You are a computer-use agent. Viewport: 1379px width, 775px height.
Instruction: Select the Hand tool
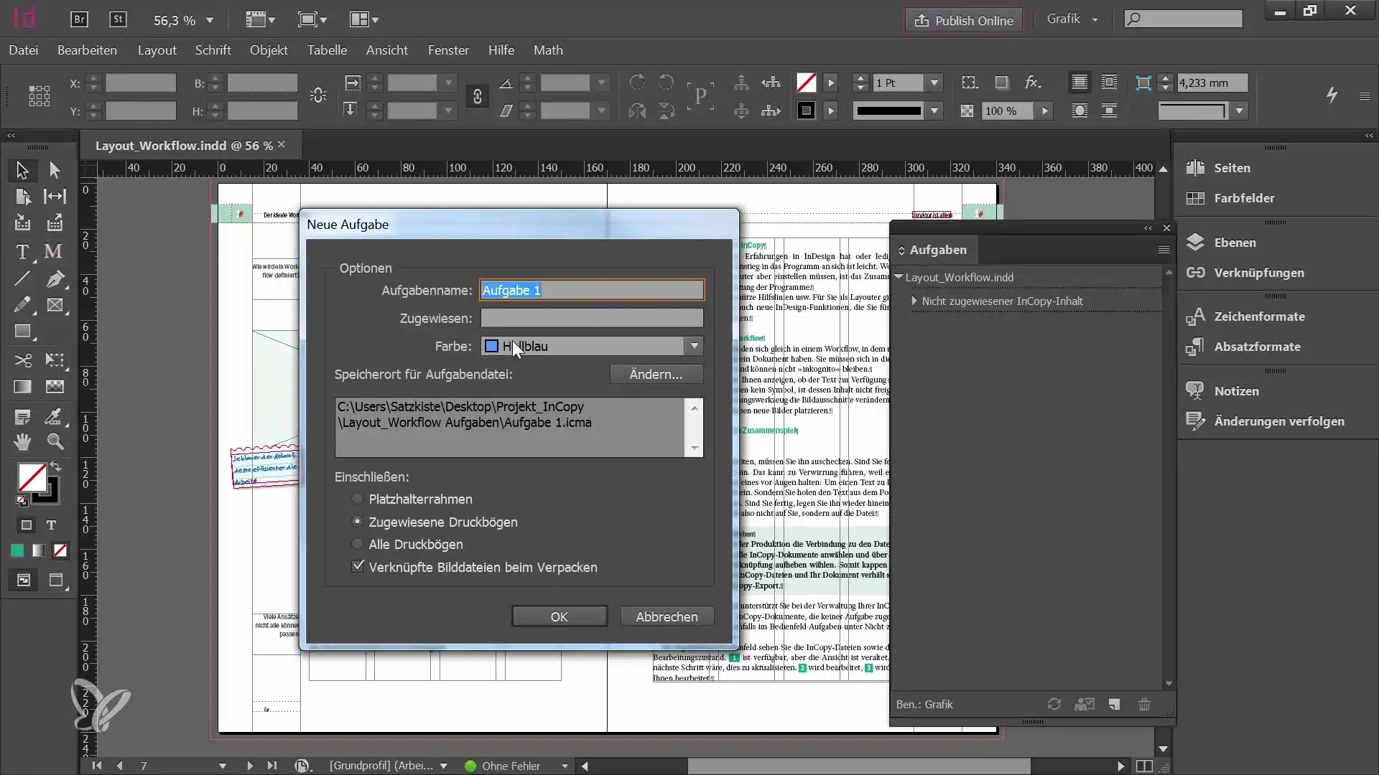(22, 442)
